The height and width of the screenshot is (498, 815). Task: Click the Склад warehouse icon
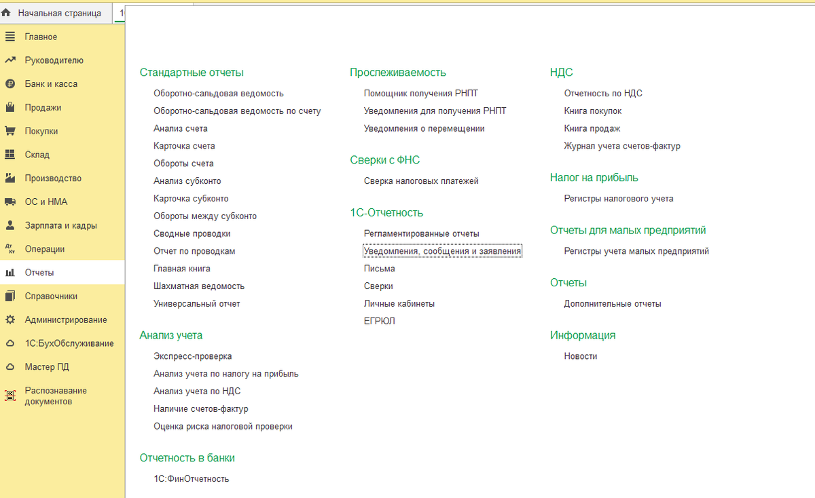[10, 155]
